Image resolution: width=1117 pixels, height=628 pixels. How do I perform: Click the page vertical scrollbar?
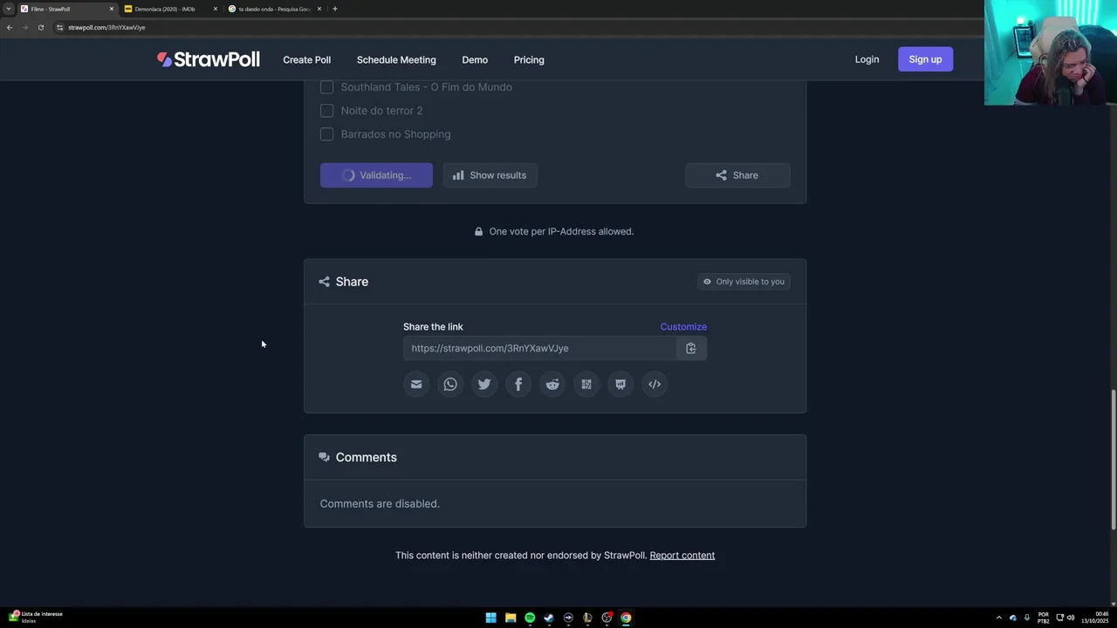coord(1113,459)
